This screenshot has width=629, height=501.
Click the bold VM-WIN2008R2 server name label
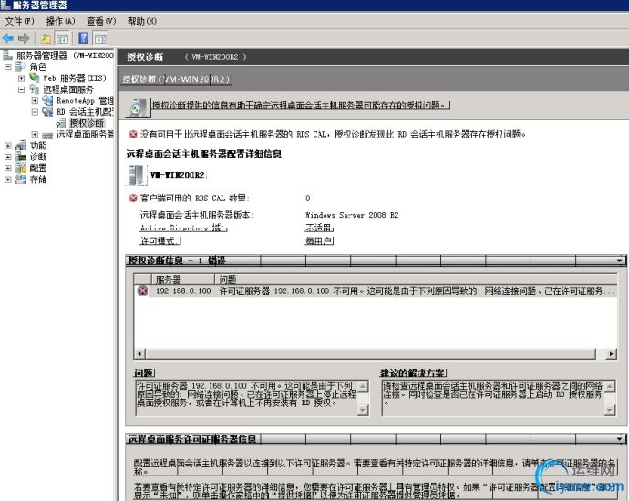click(178, 175)
